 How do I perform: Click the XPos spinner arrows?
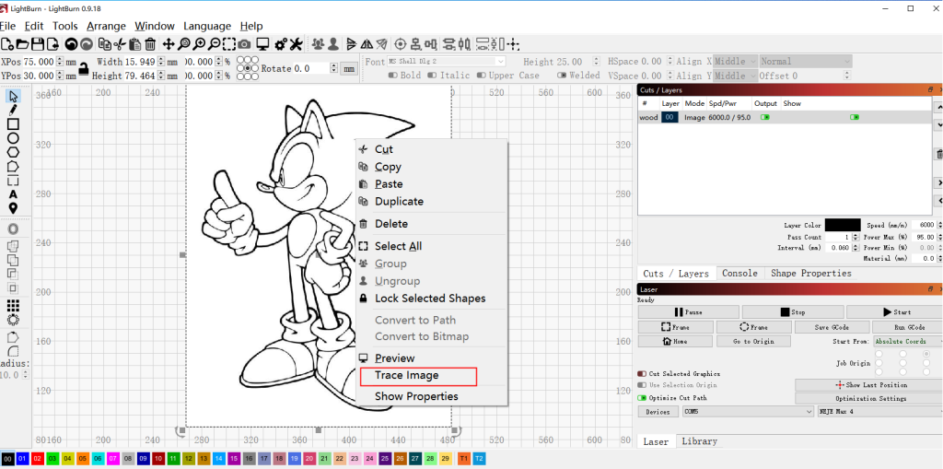tap(60, 62)
